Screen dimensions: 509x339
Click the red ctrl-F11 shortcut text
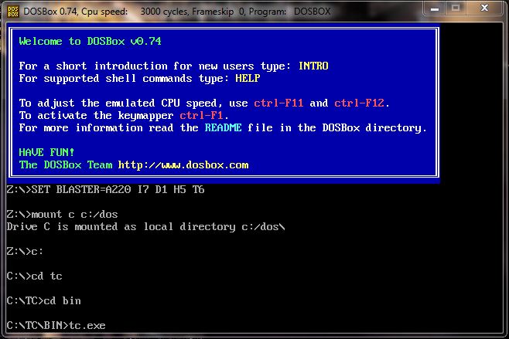[x=278, y=103]
